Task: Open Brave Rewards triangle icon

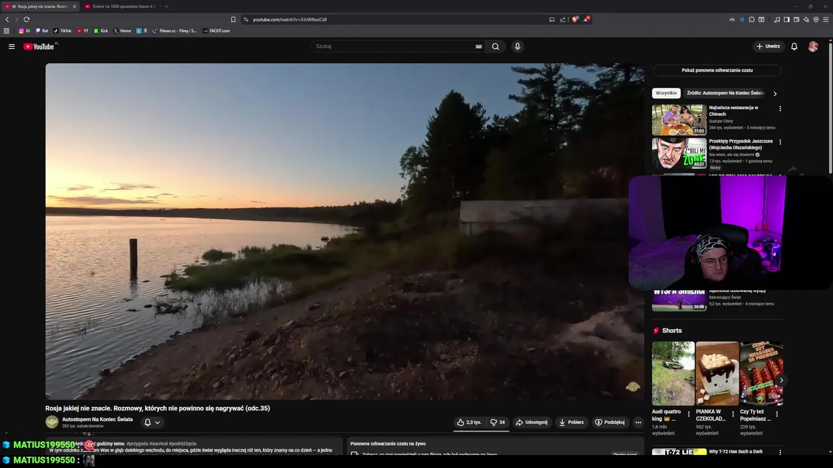Action: pyautogui.click(x=586, y=19)
